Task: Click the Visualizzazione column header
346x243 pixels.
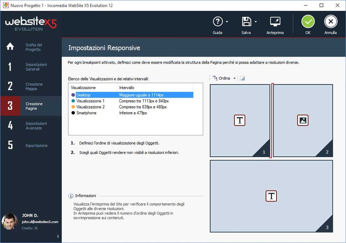Action: click(x=93, y=87)
